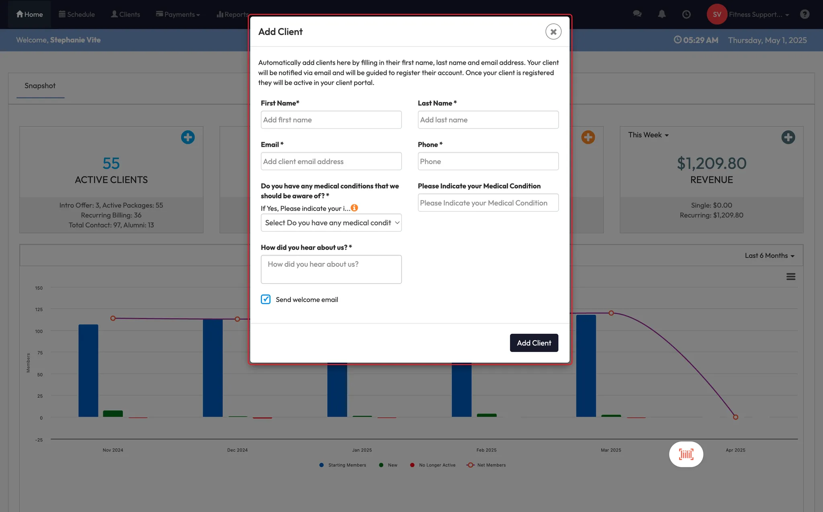Open the help question mark icon

805,14
